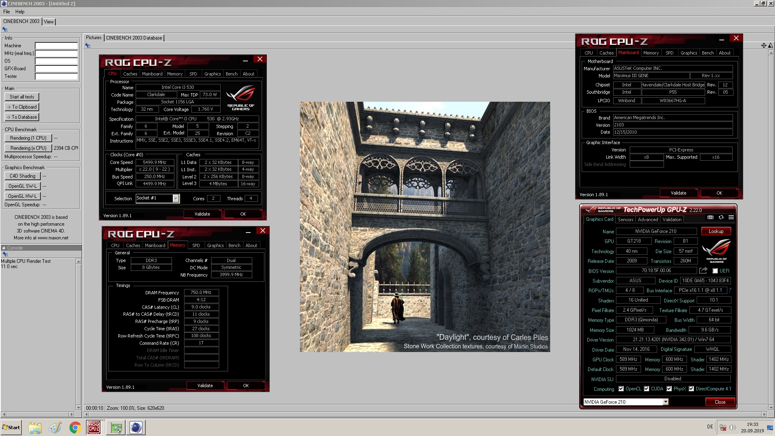Click the network tray icon

click(x=723, y=428)
